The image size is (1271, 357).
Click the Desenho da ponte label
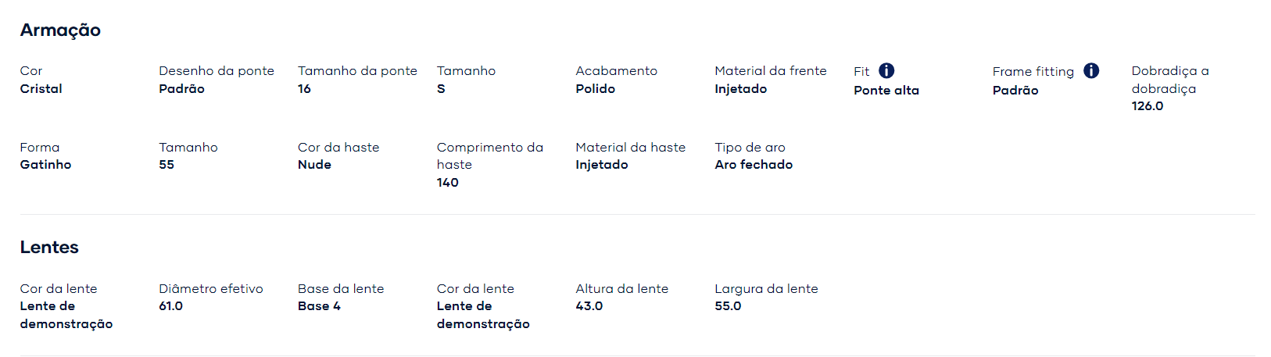(x=217, y=71)
